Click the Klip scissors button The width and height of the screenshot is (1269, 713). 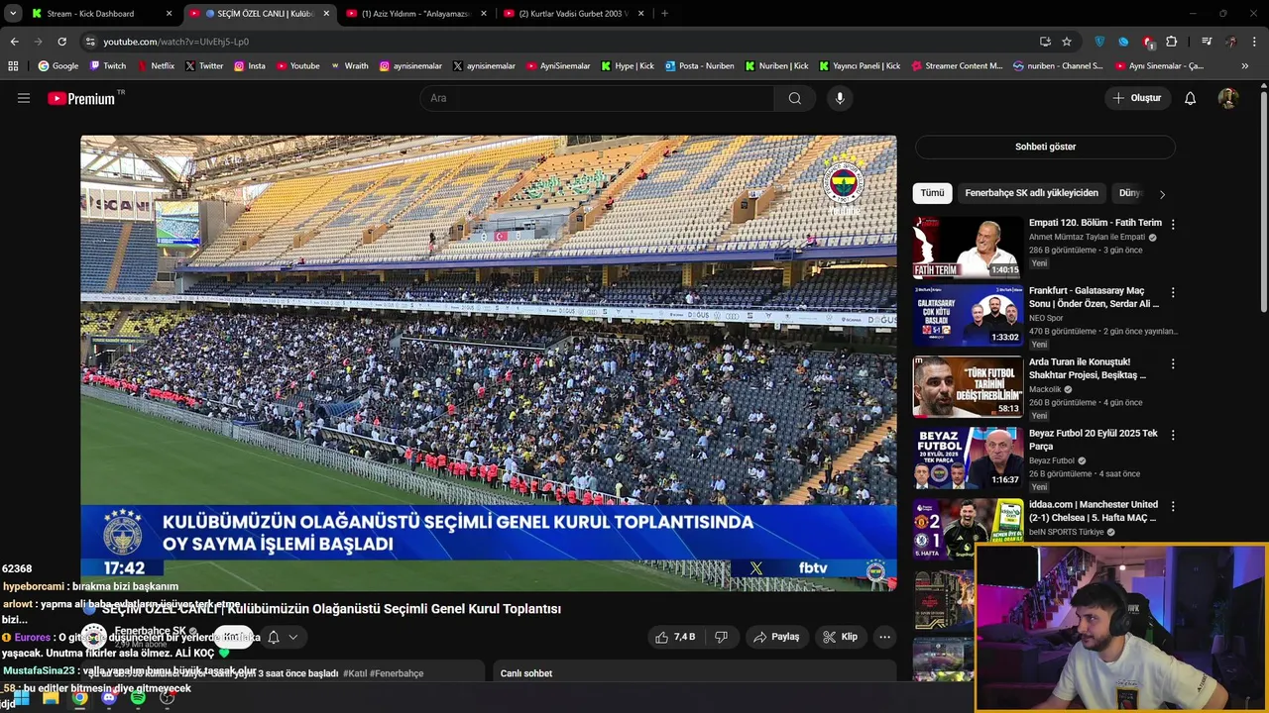click(x=841, y=637)
